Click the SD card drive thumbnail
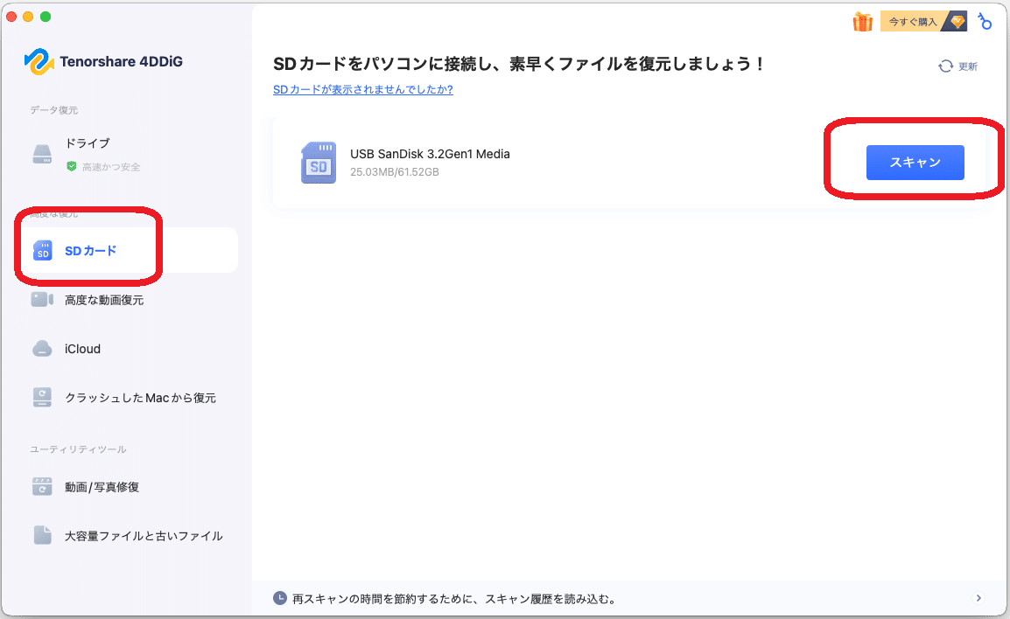The width and height of the screenshot is (1010, 619). click(x=318, y=163)
